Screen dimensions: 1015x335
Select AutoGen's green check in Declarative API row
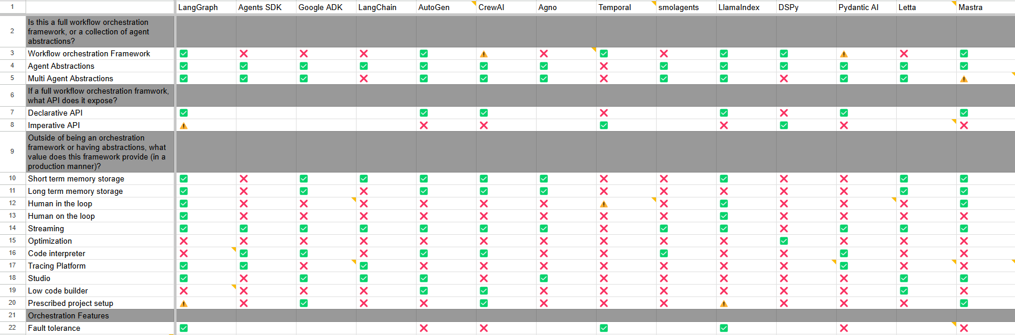tap(424, 113)
